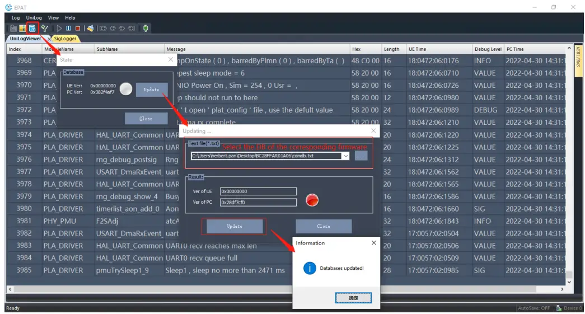
Task: Click the filter funnel toolbar icon
Action: [45, 29]
